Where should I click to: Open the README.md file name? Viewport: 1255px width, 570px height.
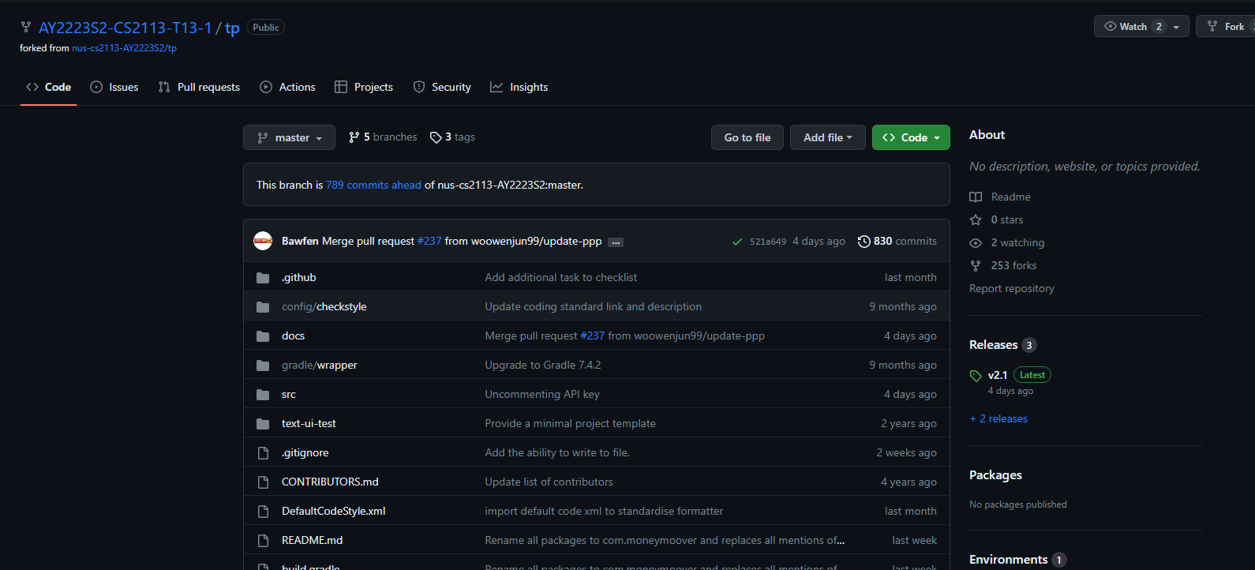(312, 540)
